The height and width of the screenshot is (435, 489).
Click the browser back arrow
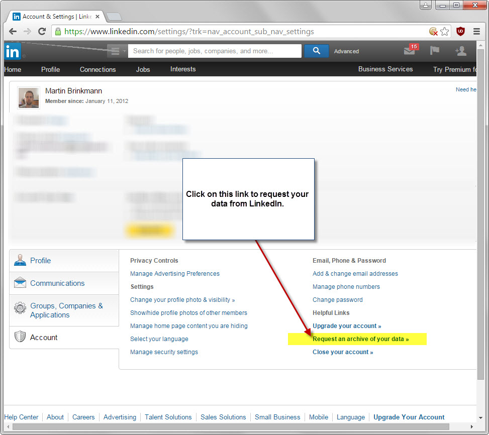coord(13,32)
